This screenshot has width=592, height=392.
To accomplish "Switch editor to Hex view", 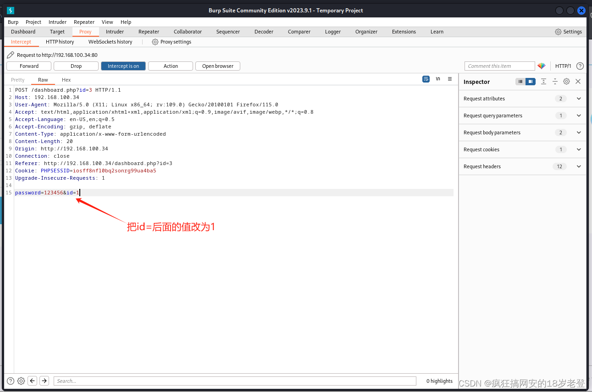I will coord(66,80).
